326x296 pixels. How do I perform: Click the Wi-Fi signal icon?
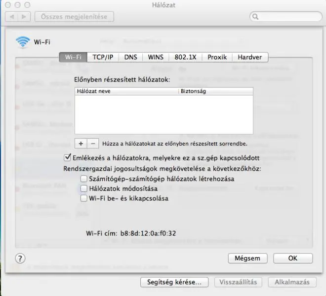pos(23,42)
